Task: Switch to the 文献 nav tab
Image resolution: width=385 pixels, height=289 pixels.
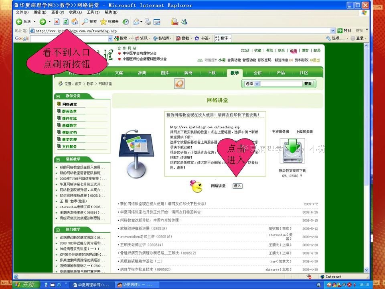Action: [x=119, y=73]
